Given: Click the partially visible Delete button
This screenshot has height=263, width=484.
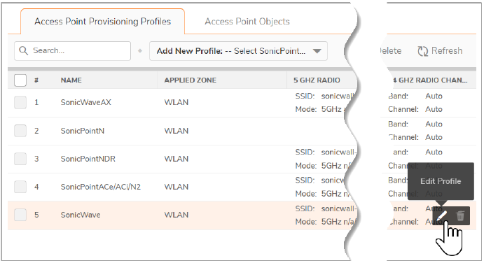Looking at the screenshot, I should (390, 51).
